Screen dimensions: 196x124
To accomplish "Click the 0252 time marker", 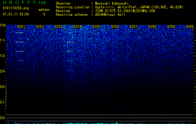I will (40, 27).
